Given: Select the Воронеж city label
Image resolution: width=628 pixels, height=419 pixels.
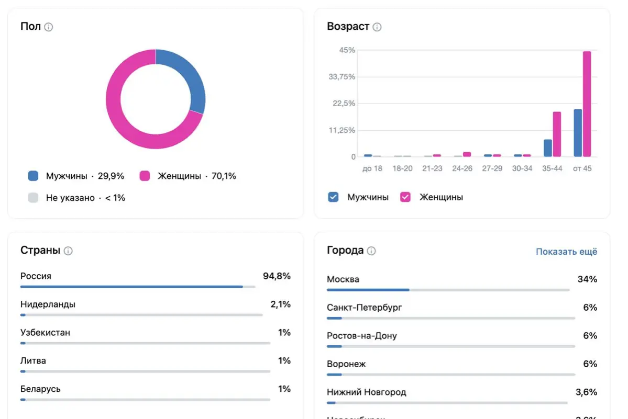Looking at the screenshot, I should pos(346,364).
